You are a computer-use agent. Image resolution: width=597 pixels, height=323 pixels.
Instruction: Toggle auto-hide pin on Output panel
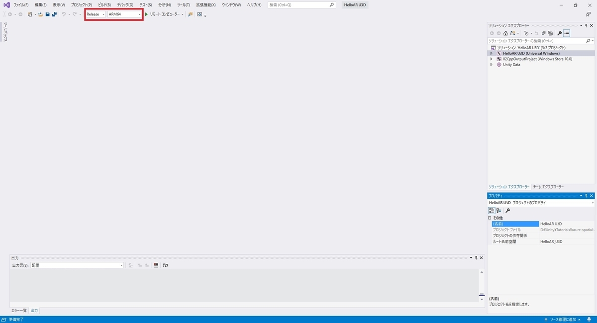click(476, 258)
